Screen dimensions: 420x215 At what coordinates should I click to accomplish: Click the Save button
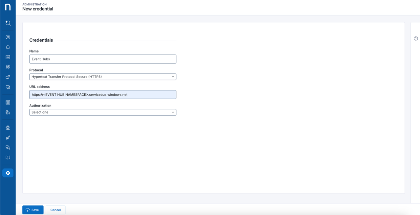pyautogui.click(x=33, y=210)
